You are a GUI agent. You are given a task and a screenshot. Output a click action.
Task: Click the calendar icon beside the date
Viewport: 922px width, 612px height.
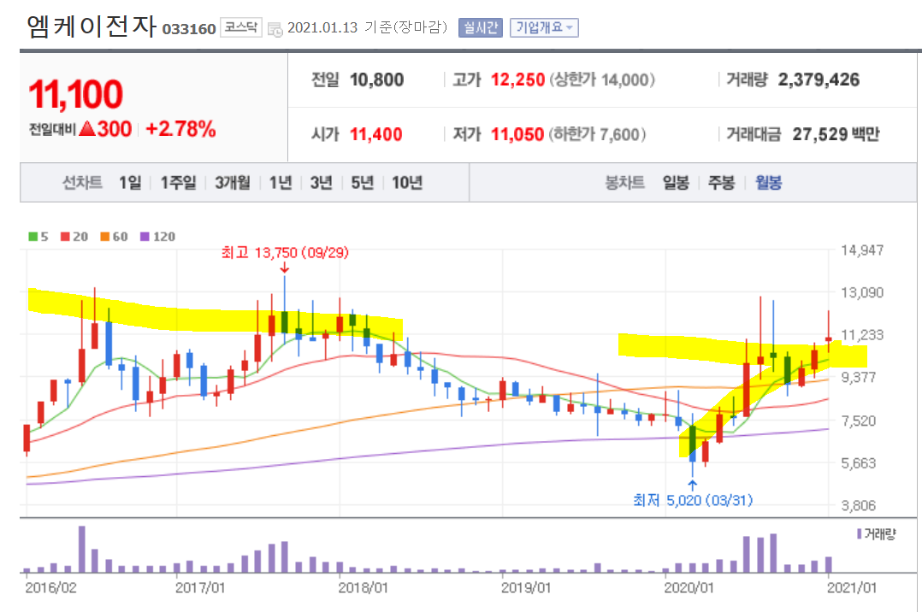click(275, 29)
